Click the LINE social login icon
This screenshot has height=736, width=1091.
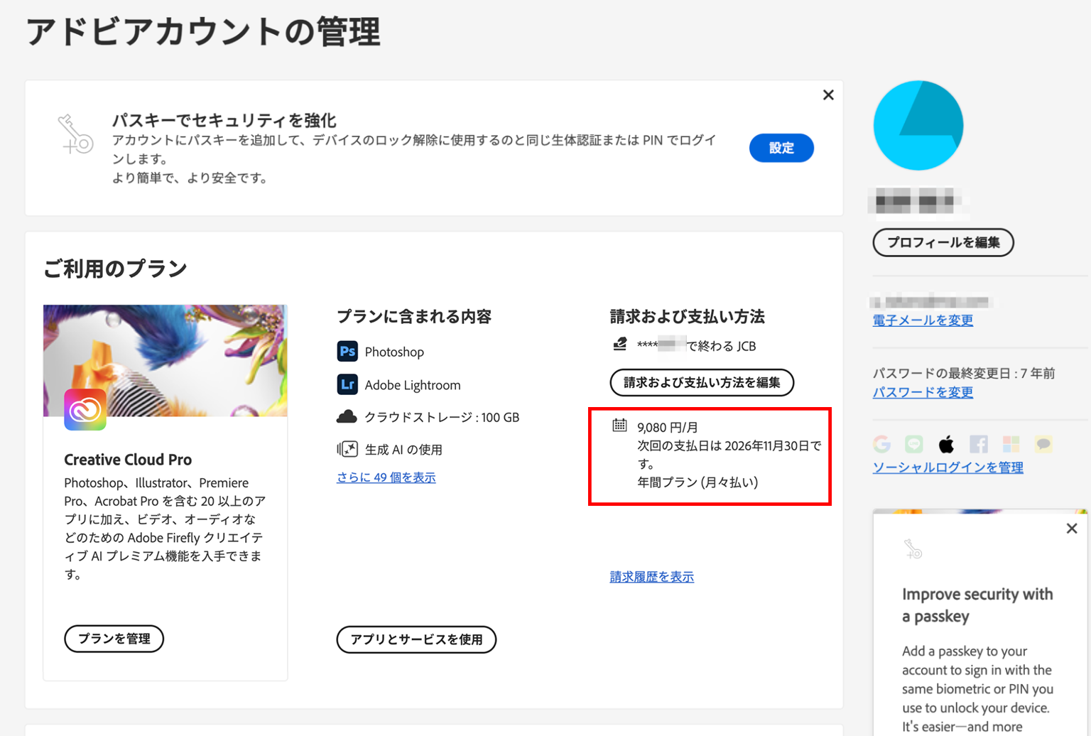click(x=913, y=443)
